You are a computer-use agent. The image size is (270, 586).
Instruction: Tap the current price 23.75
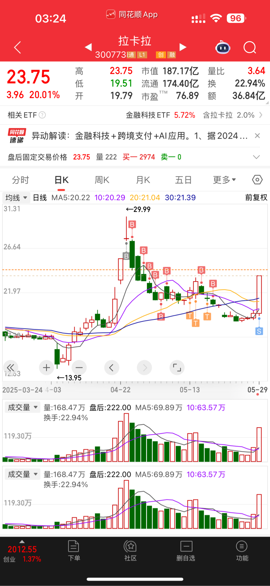click(28, 77)
